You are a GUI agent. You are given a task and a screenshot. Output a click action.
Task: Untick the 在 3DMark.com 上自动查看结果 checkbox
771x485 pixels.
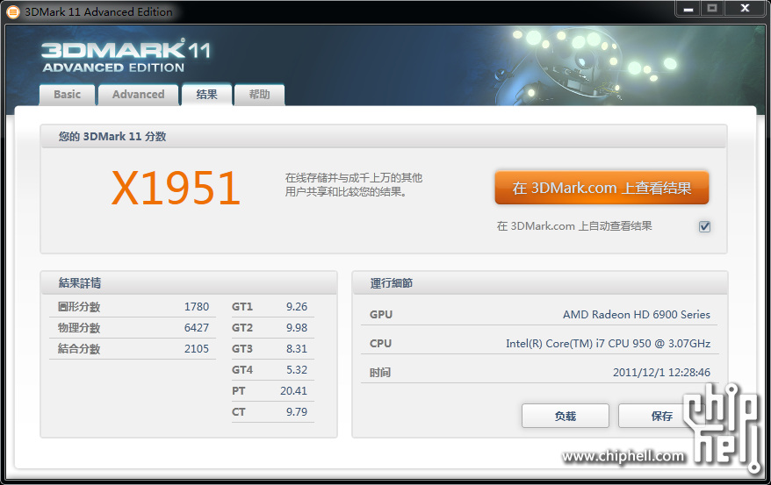[x=704, y=226]
